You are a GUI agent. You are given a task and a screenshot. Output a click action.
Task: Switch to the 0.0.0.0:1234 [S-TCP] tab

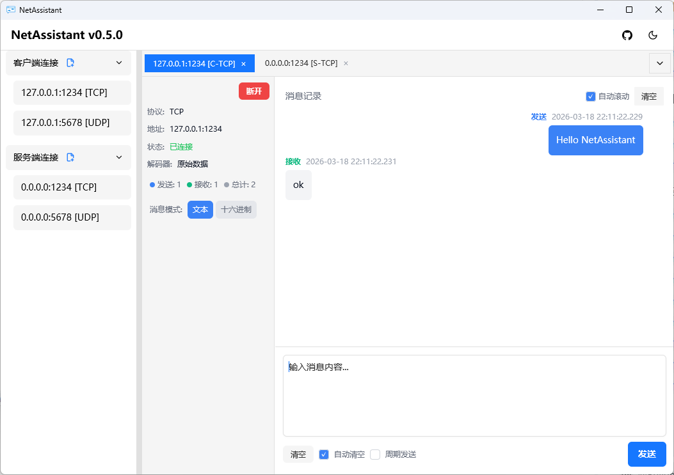point(301,63)
